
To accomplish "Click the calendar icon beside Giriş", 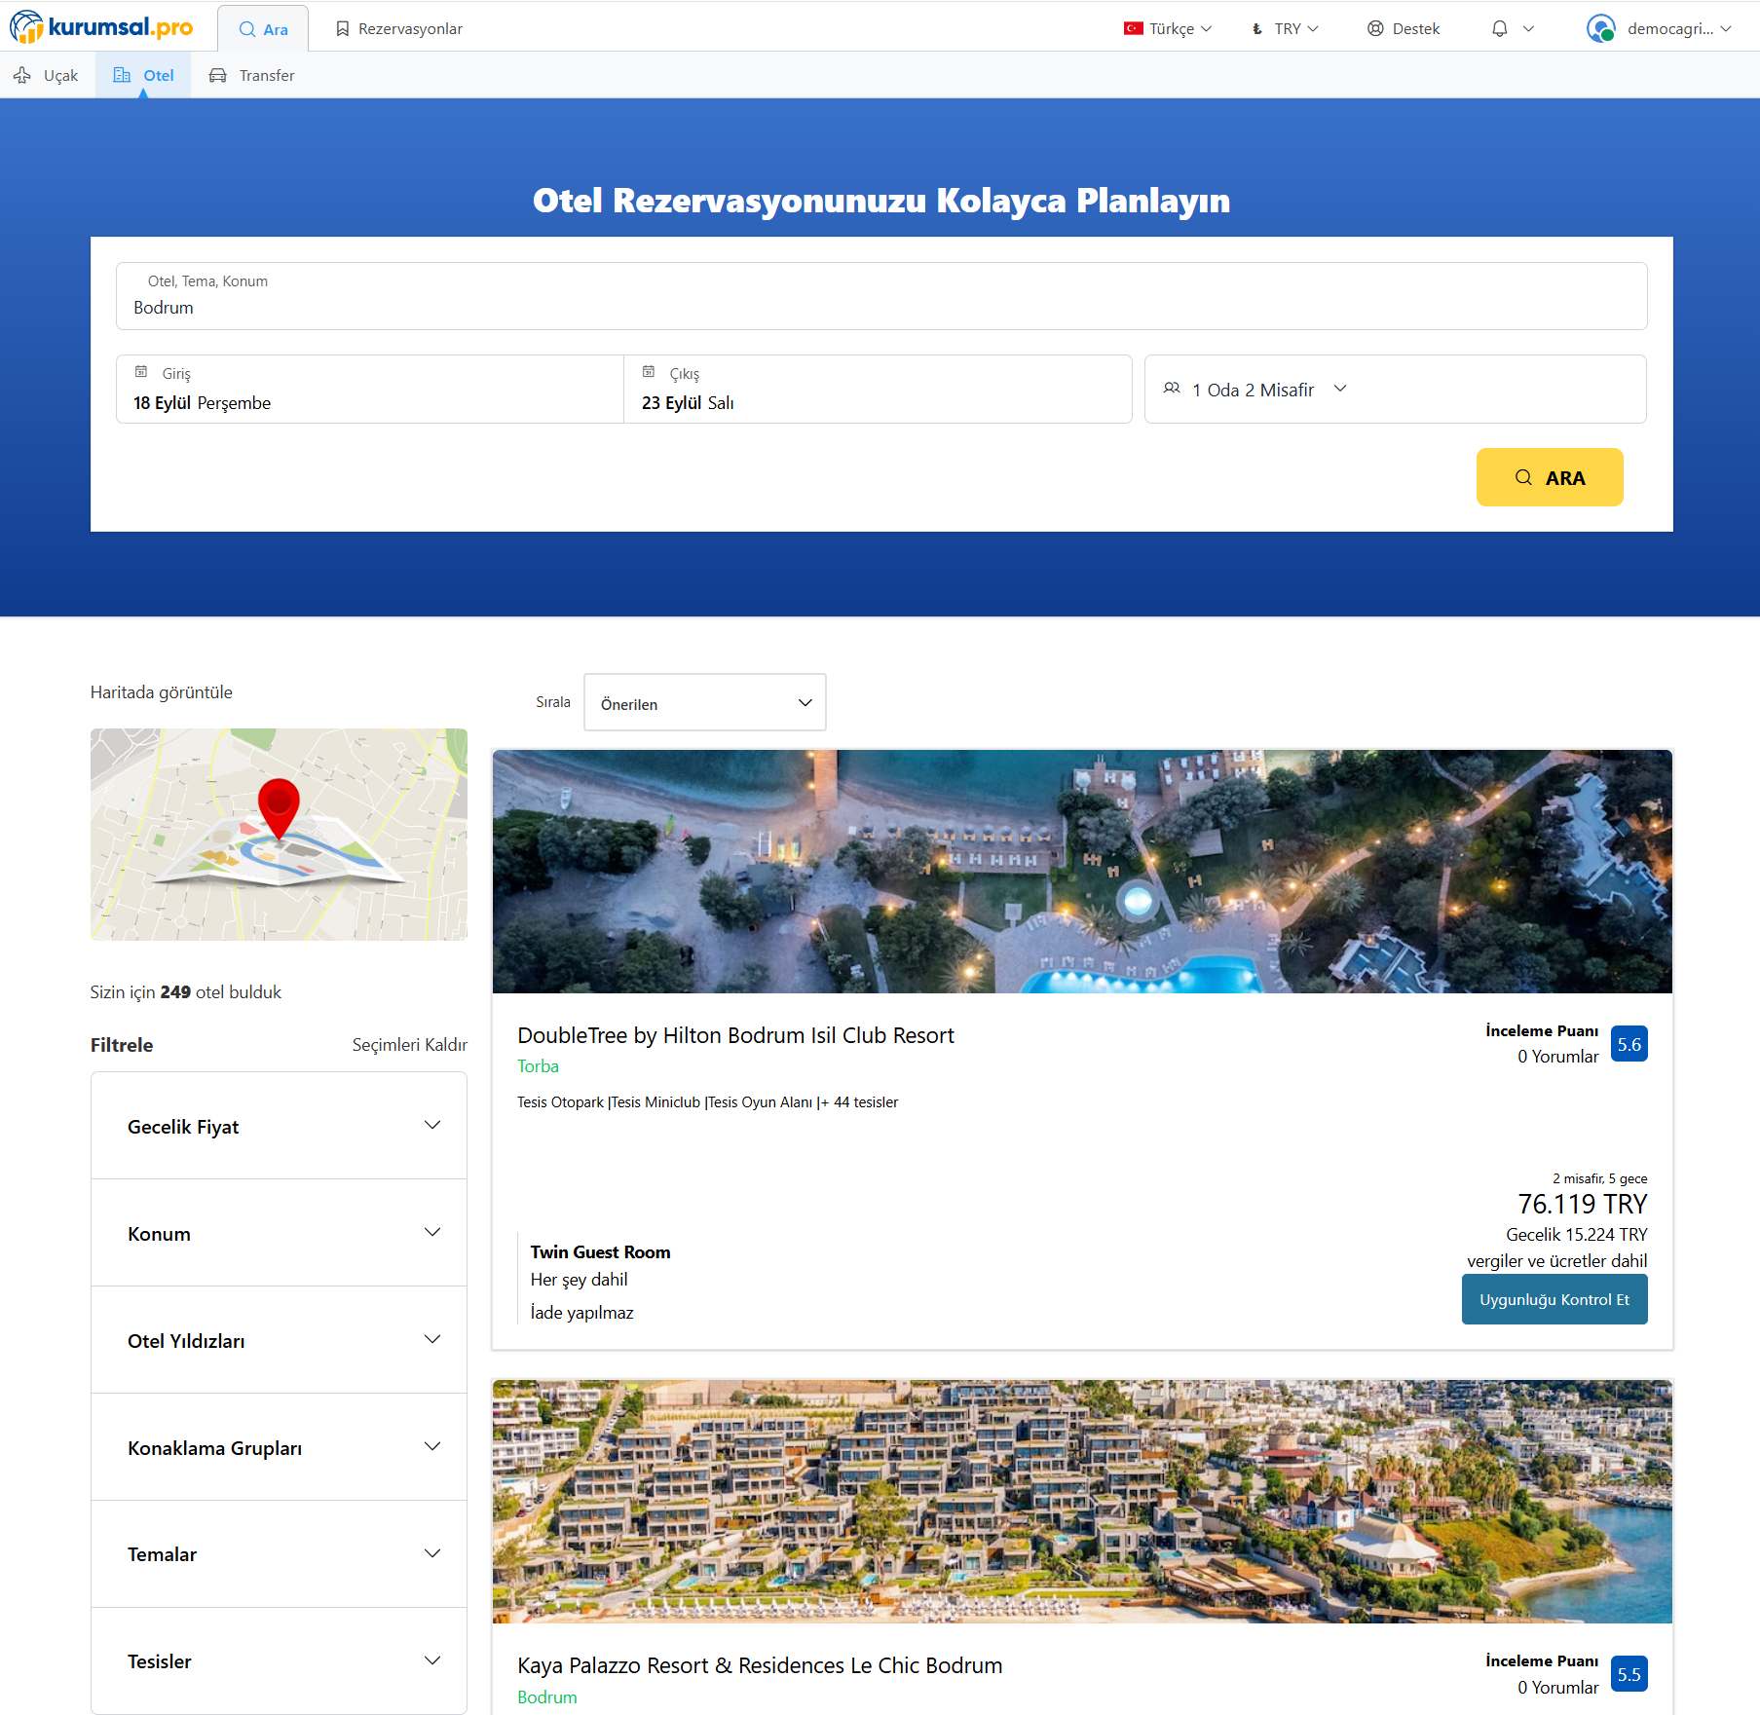I will point(141,372).
